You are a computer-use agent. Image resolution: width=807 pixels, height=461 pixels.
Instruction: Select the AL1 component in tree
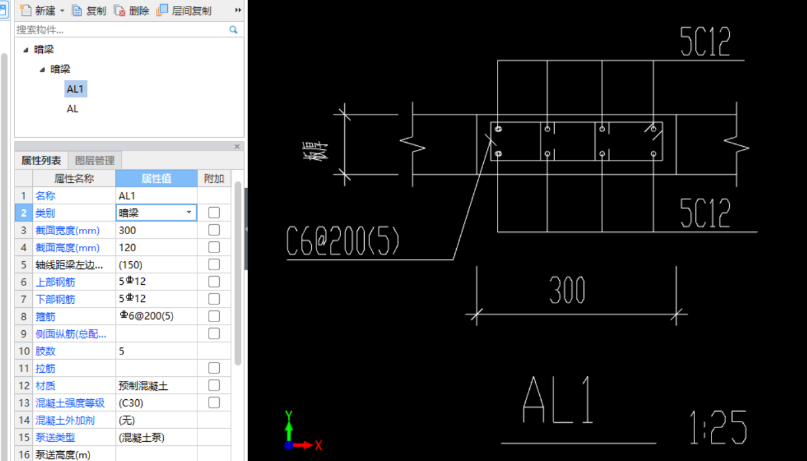(x=75, y=89)
